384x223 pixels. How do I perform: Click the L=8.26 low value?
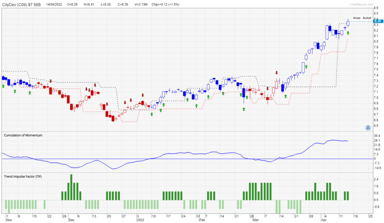[106, 4]
